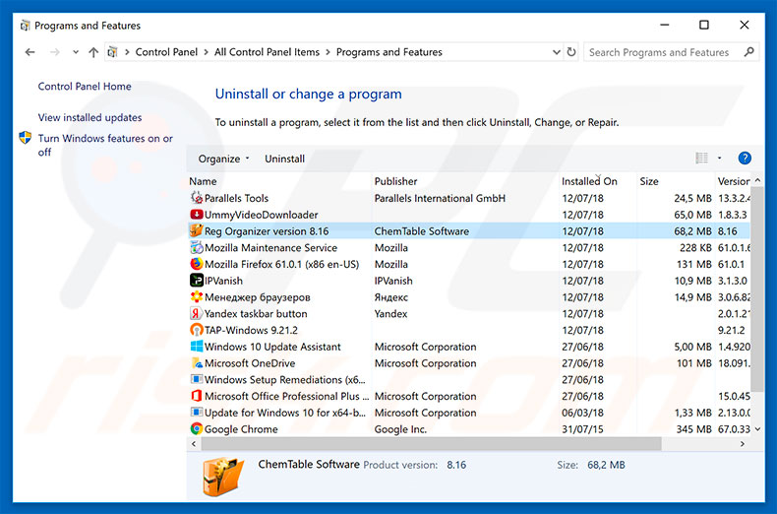This screenshot has height=514, width=777.
Task: Click Control Panel breadcrumb
Action: tap(166, 52)
